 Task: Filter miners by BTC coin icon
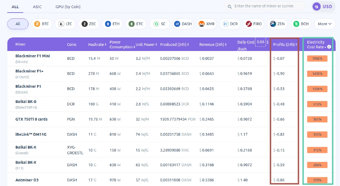(x=41, y=24)
